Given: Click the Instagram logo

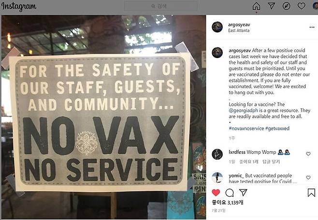Looking at the screenshot, I should click(19, 6).
